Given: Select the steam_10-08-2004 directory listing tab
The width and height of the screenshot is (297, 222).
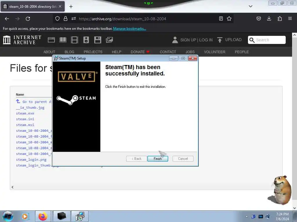Looking at the screenshot, I should (32, 6).
